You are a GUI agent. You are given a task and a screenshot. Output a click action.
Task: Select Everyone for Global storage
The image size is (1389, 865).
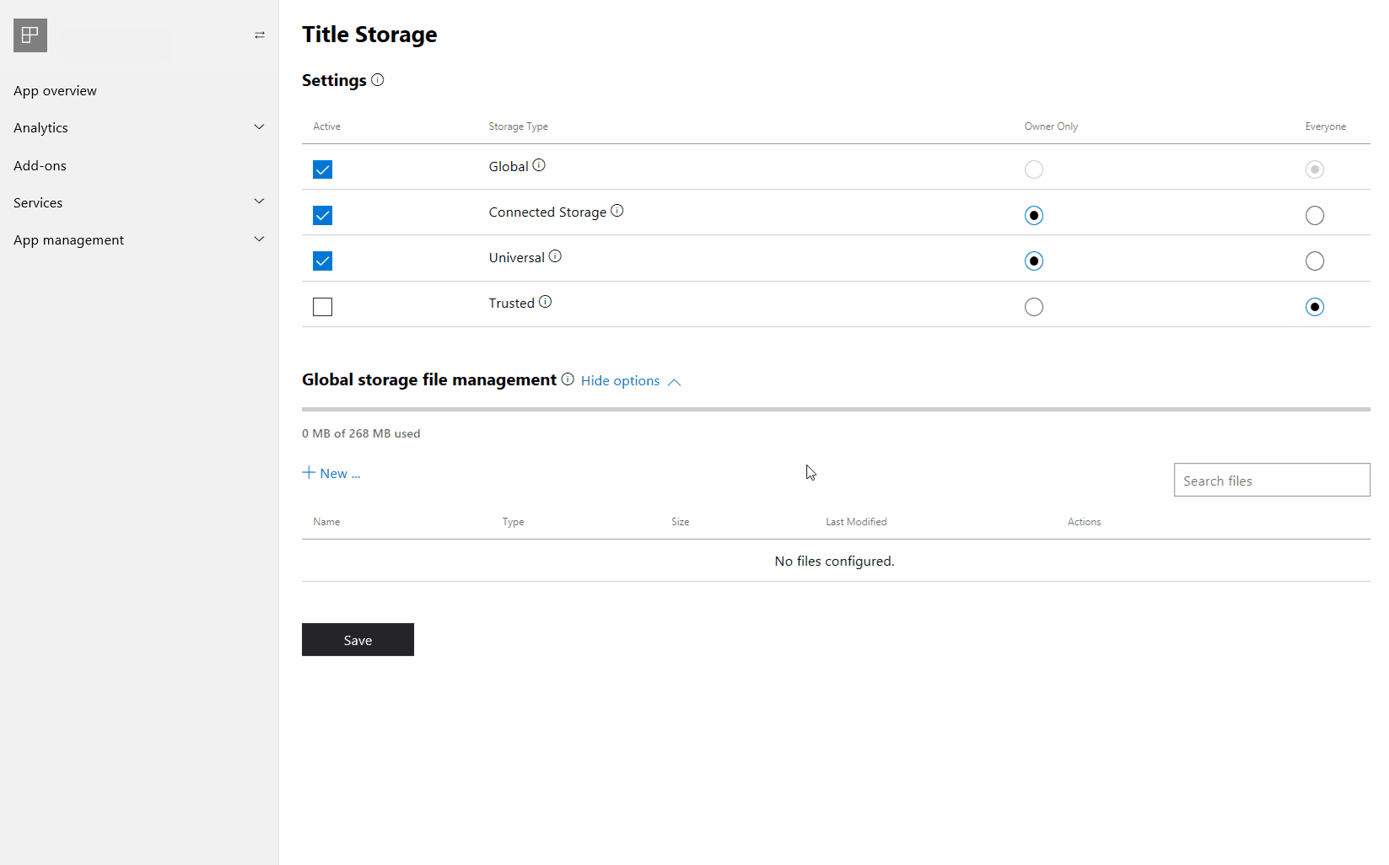[x=1315, y=169]
